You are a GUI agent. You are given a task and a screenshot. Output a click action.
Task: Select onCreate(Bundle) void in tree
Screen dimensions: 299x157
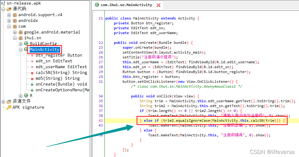61,84
